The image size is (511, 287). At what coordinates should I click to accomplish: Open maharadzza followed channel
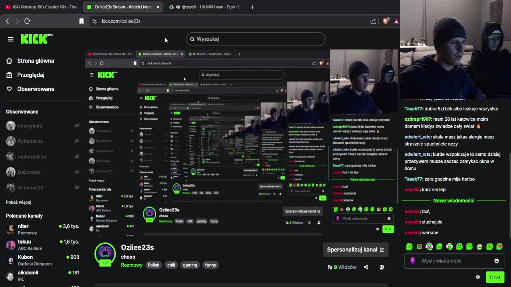click(x=42, y=157)
